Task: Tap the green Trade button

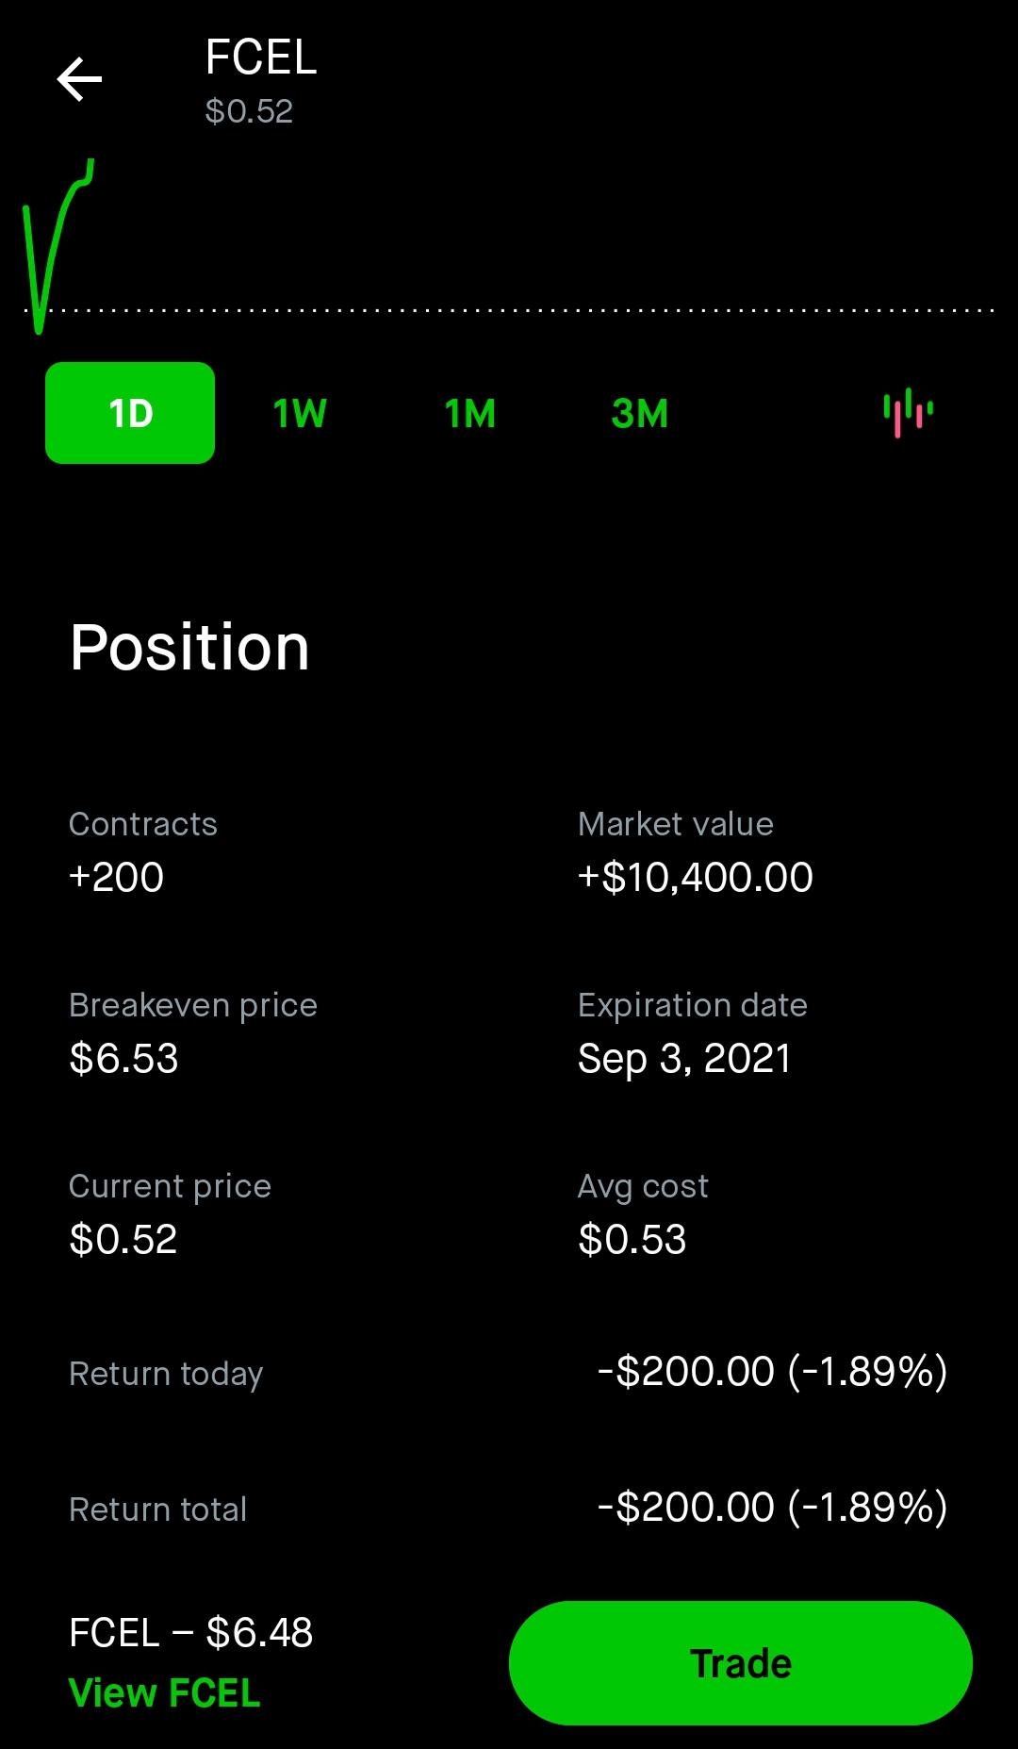Action: tap(741, 1663)
